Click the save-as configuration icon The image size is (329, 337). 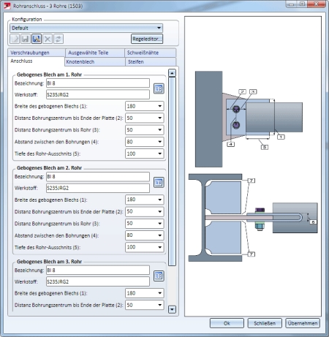click(37, 39)
